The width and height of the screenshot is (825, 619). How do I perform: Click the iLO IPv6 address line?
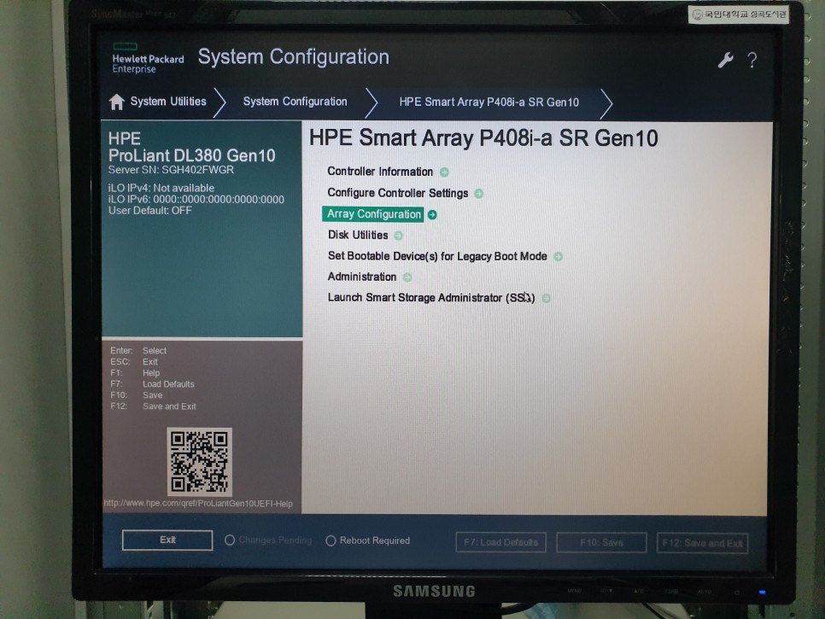(x=196, y=199)
